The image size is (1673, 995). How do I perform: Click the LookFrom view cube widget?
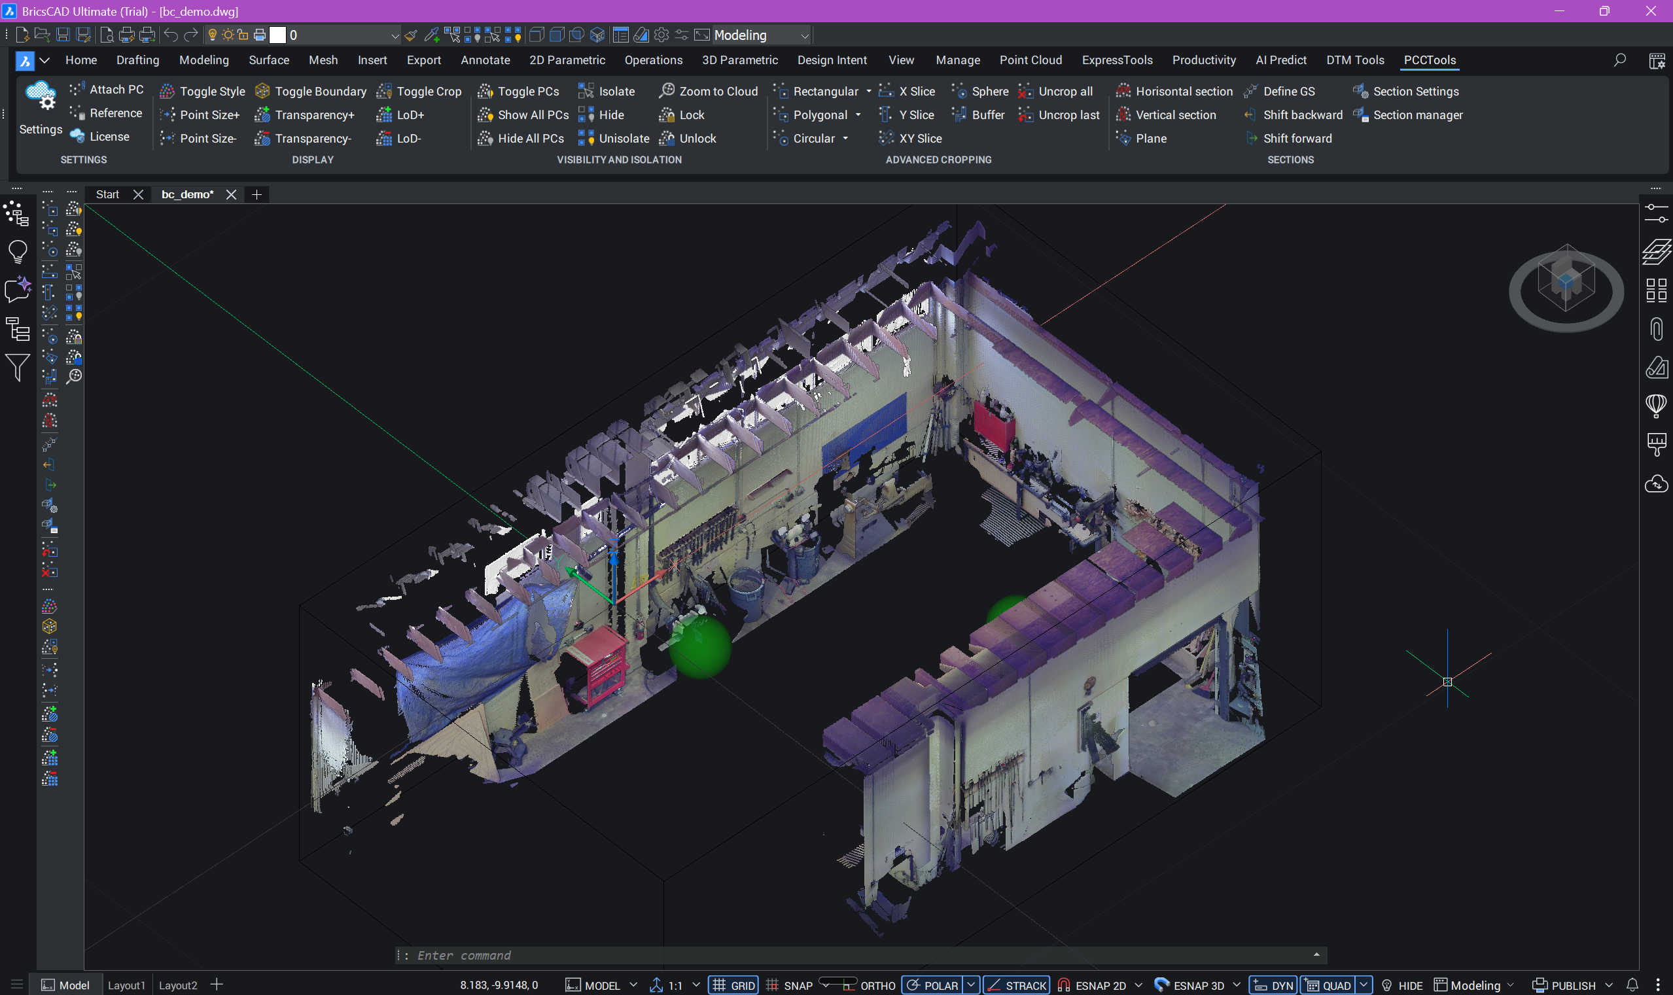pos(1566,288)
